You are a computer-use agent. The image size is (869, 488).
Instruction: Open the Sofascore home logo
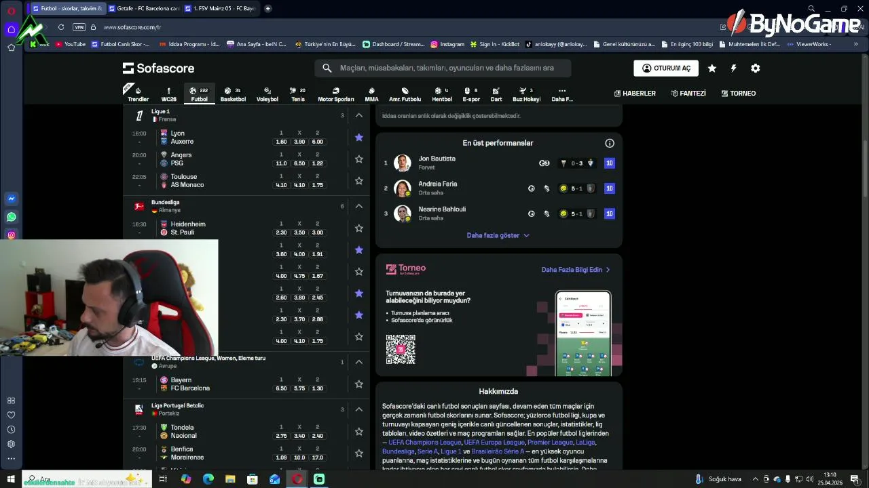click(158, 68)
